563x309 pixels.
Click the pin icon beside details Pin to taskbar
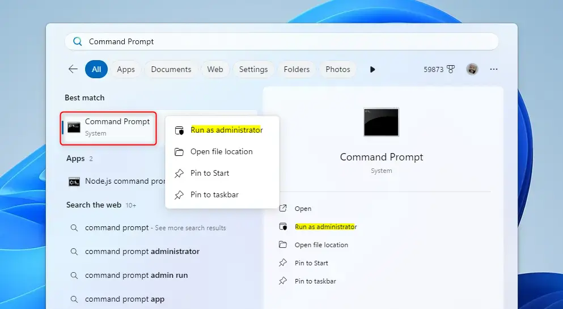[283, 281]
